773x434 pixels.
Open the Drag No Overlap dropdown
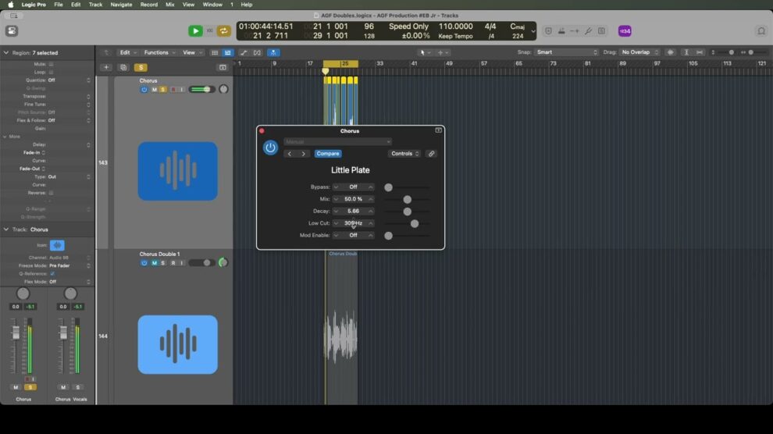coord(640,52)
